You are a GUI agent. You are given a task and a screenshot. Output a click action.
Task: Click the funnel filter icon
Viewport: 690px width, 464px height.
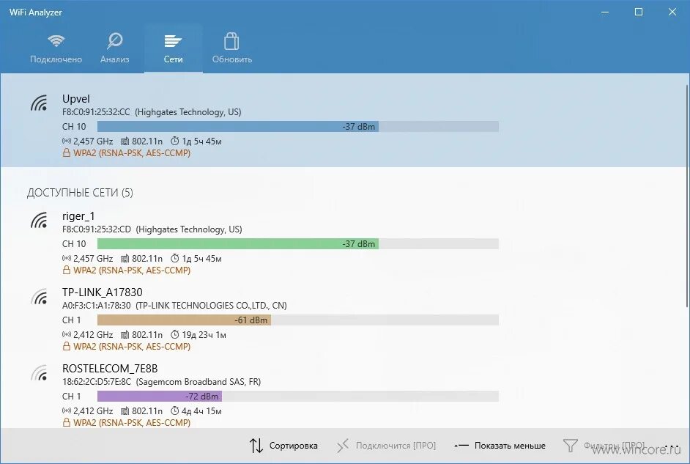click(x=571, y=446)
